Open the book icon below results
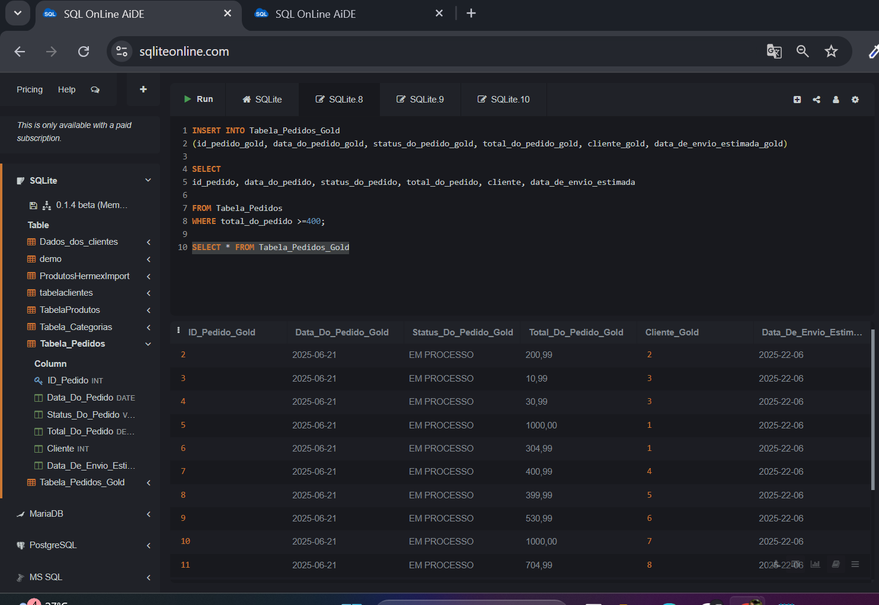Image resolution: width=879 pixels, height=605 pixels. 835,564
